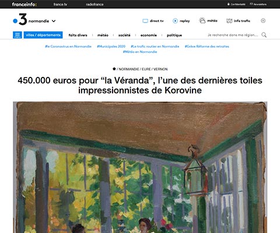
Task: Select the faits divers menu item
Action: (78, 35)
